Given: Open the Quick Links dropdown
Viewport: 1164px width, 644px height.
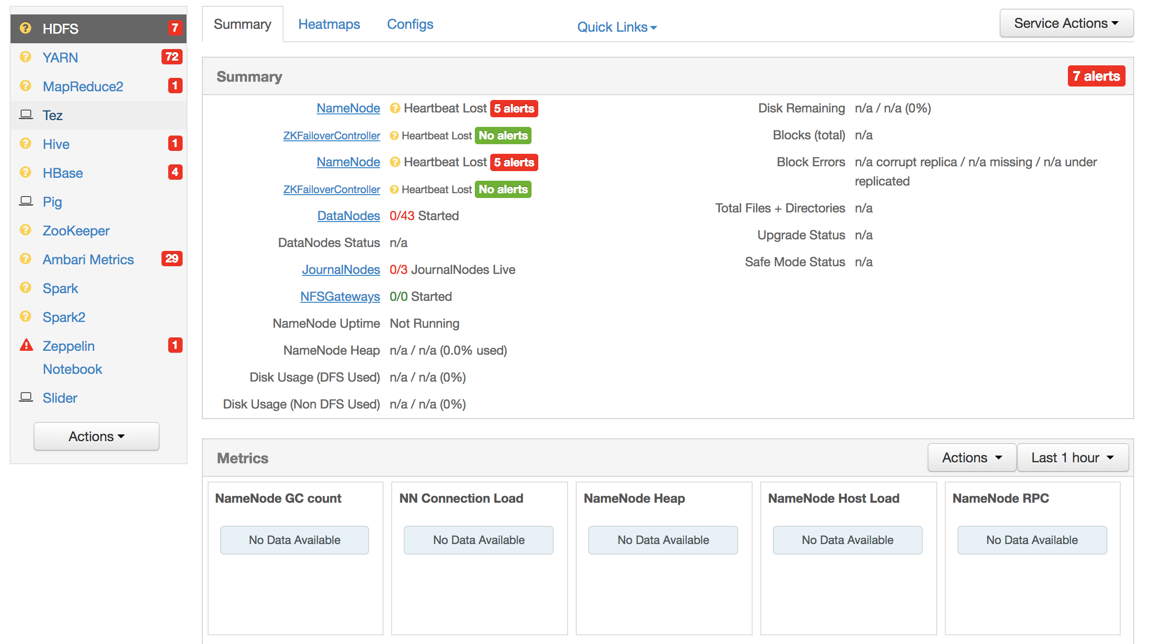Looking at the screenshot, I should 617,27.
